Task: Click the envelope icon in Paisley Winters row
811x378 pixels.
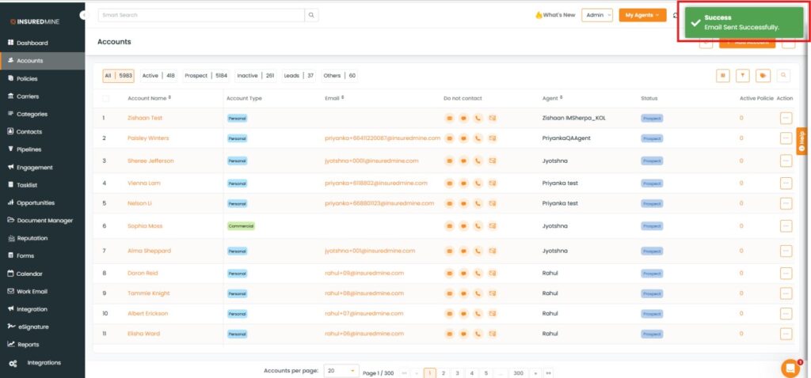Action: click(x=492, y=138)
